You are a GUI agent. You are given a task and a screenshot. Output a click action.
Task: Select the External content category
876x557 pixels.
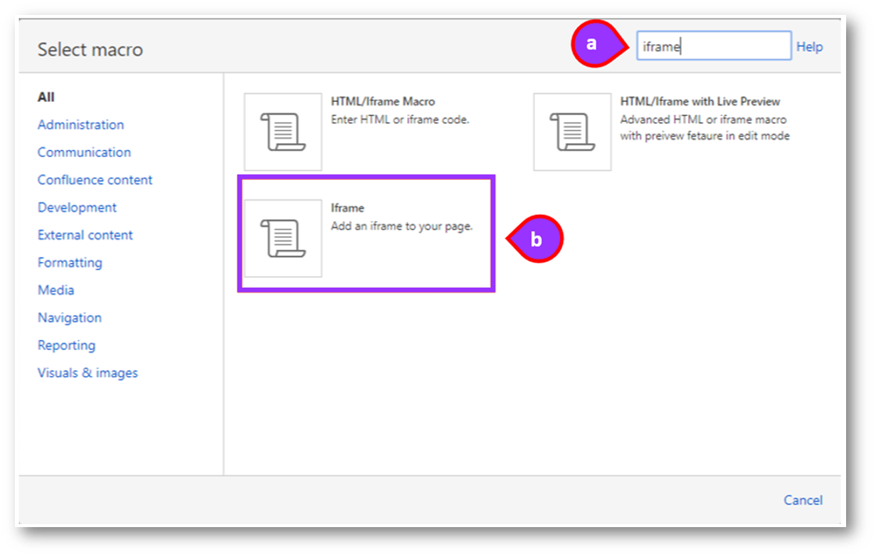[85, 235]
